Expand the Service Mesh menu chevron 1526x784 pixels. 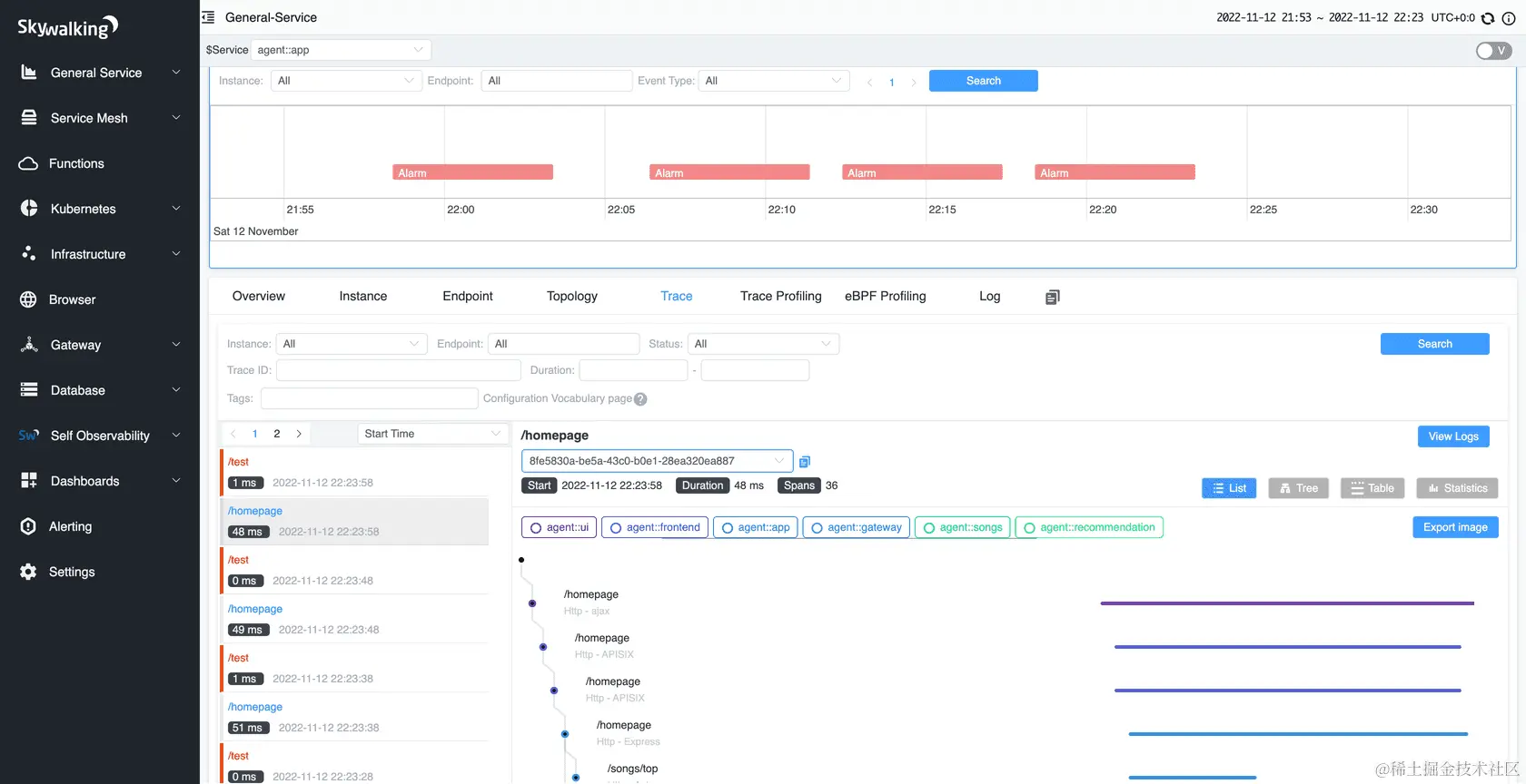(176, 118)
